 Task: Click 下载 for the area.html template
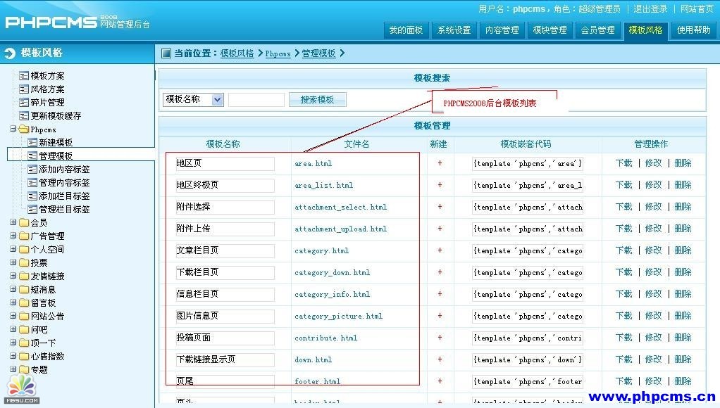click(x=623, y=163)
